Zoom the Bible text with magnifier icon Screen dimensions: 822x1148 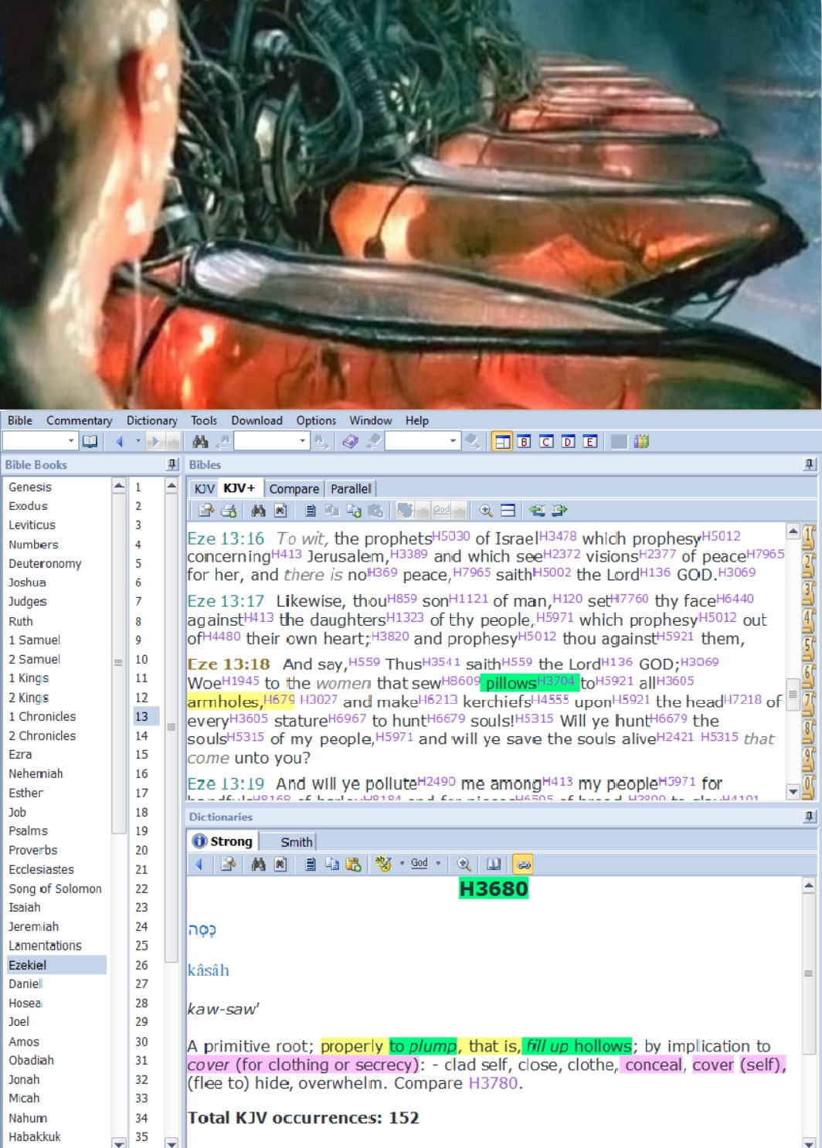click(486, 511)
